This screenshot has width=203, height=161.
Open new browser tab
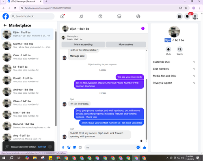pyautogui.click(x=46, y=1)
